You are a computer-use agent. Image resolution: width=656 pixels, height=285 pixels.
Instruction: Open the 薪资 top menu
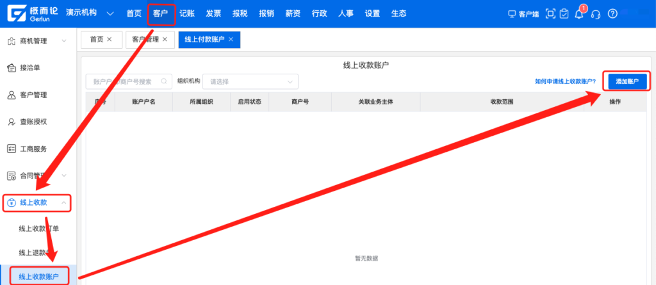point(293,13)
